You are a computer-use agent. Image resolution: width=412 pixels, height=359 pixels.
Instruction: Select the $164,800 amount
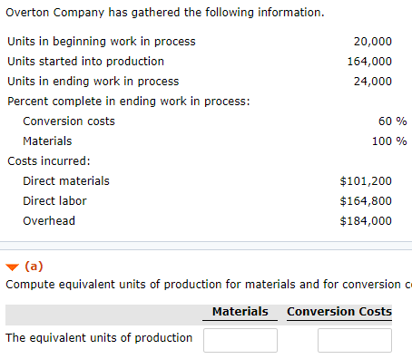click(366, 201)
